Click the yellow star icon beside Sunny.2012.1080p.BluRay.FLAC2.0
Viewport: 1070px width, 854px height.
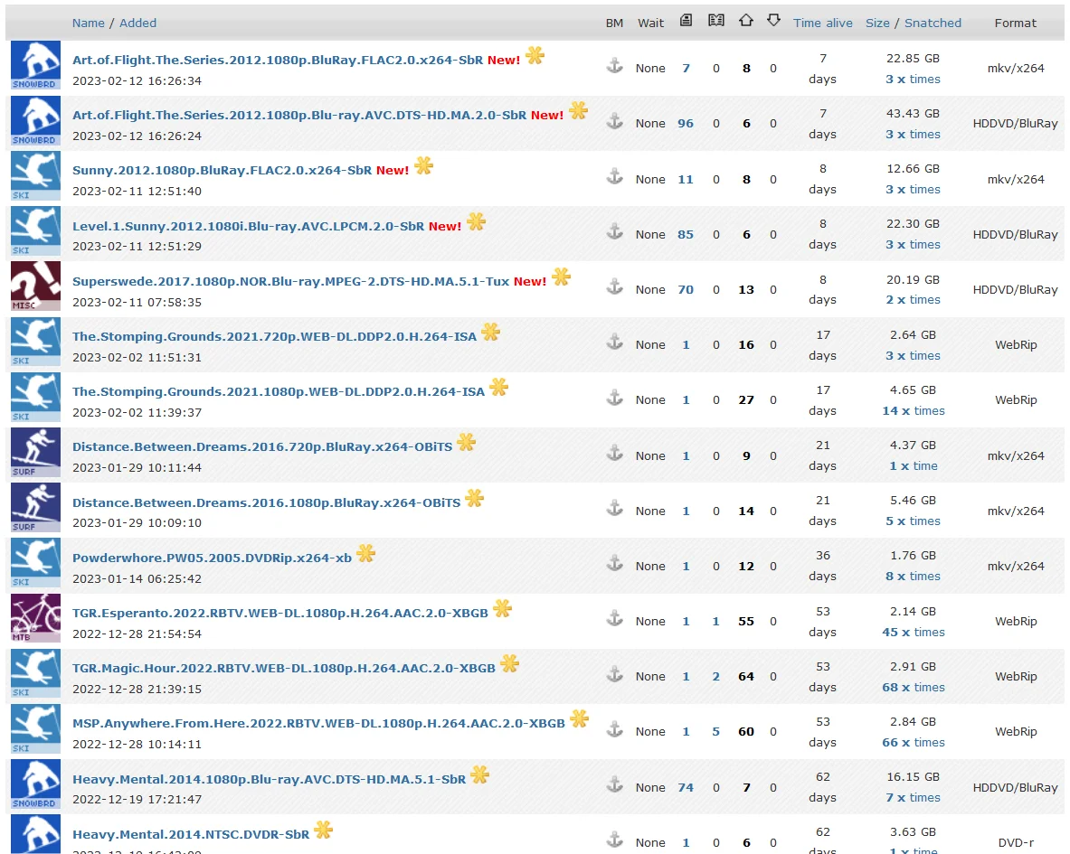click(x=424, y=165)
